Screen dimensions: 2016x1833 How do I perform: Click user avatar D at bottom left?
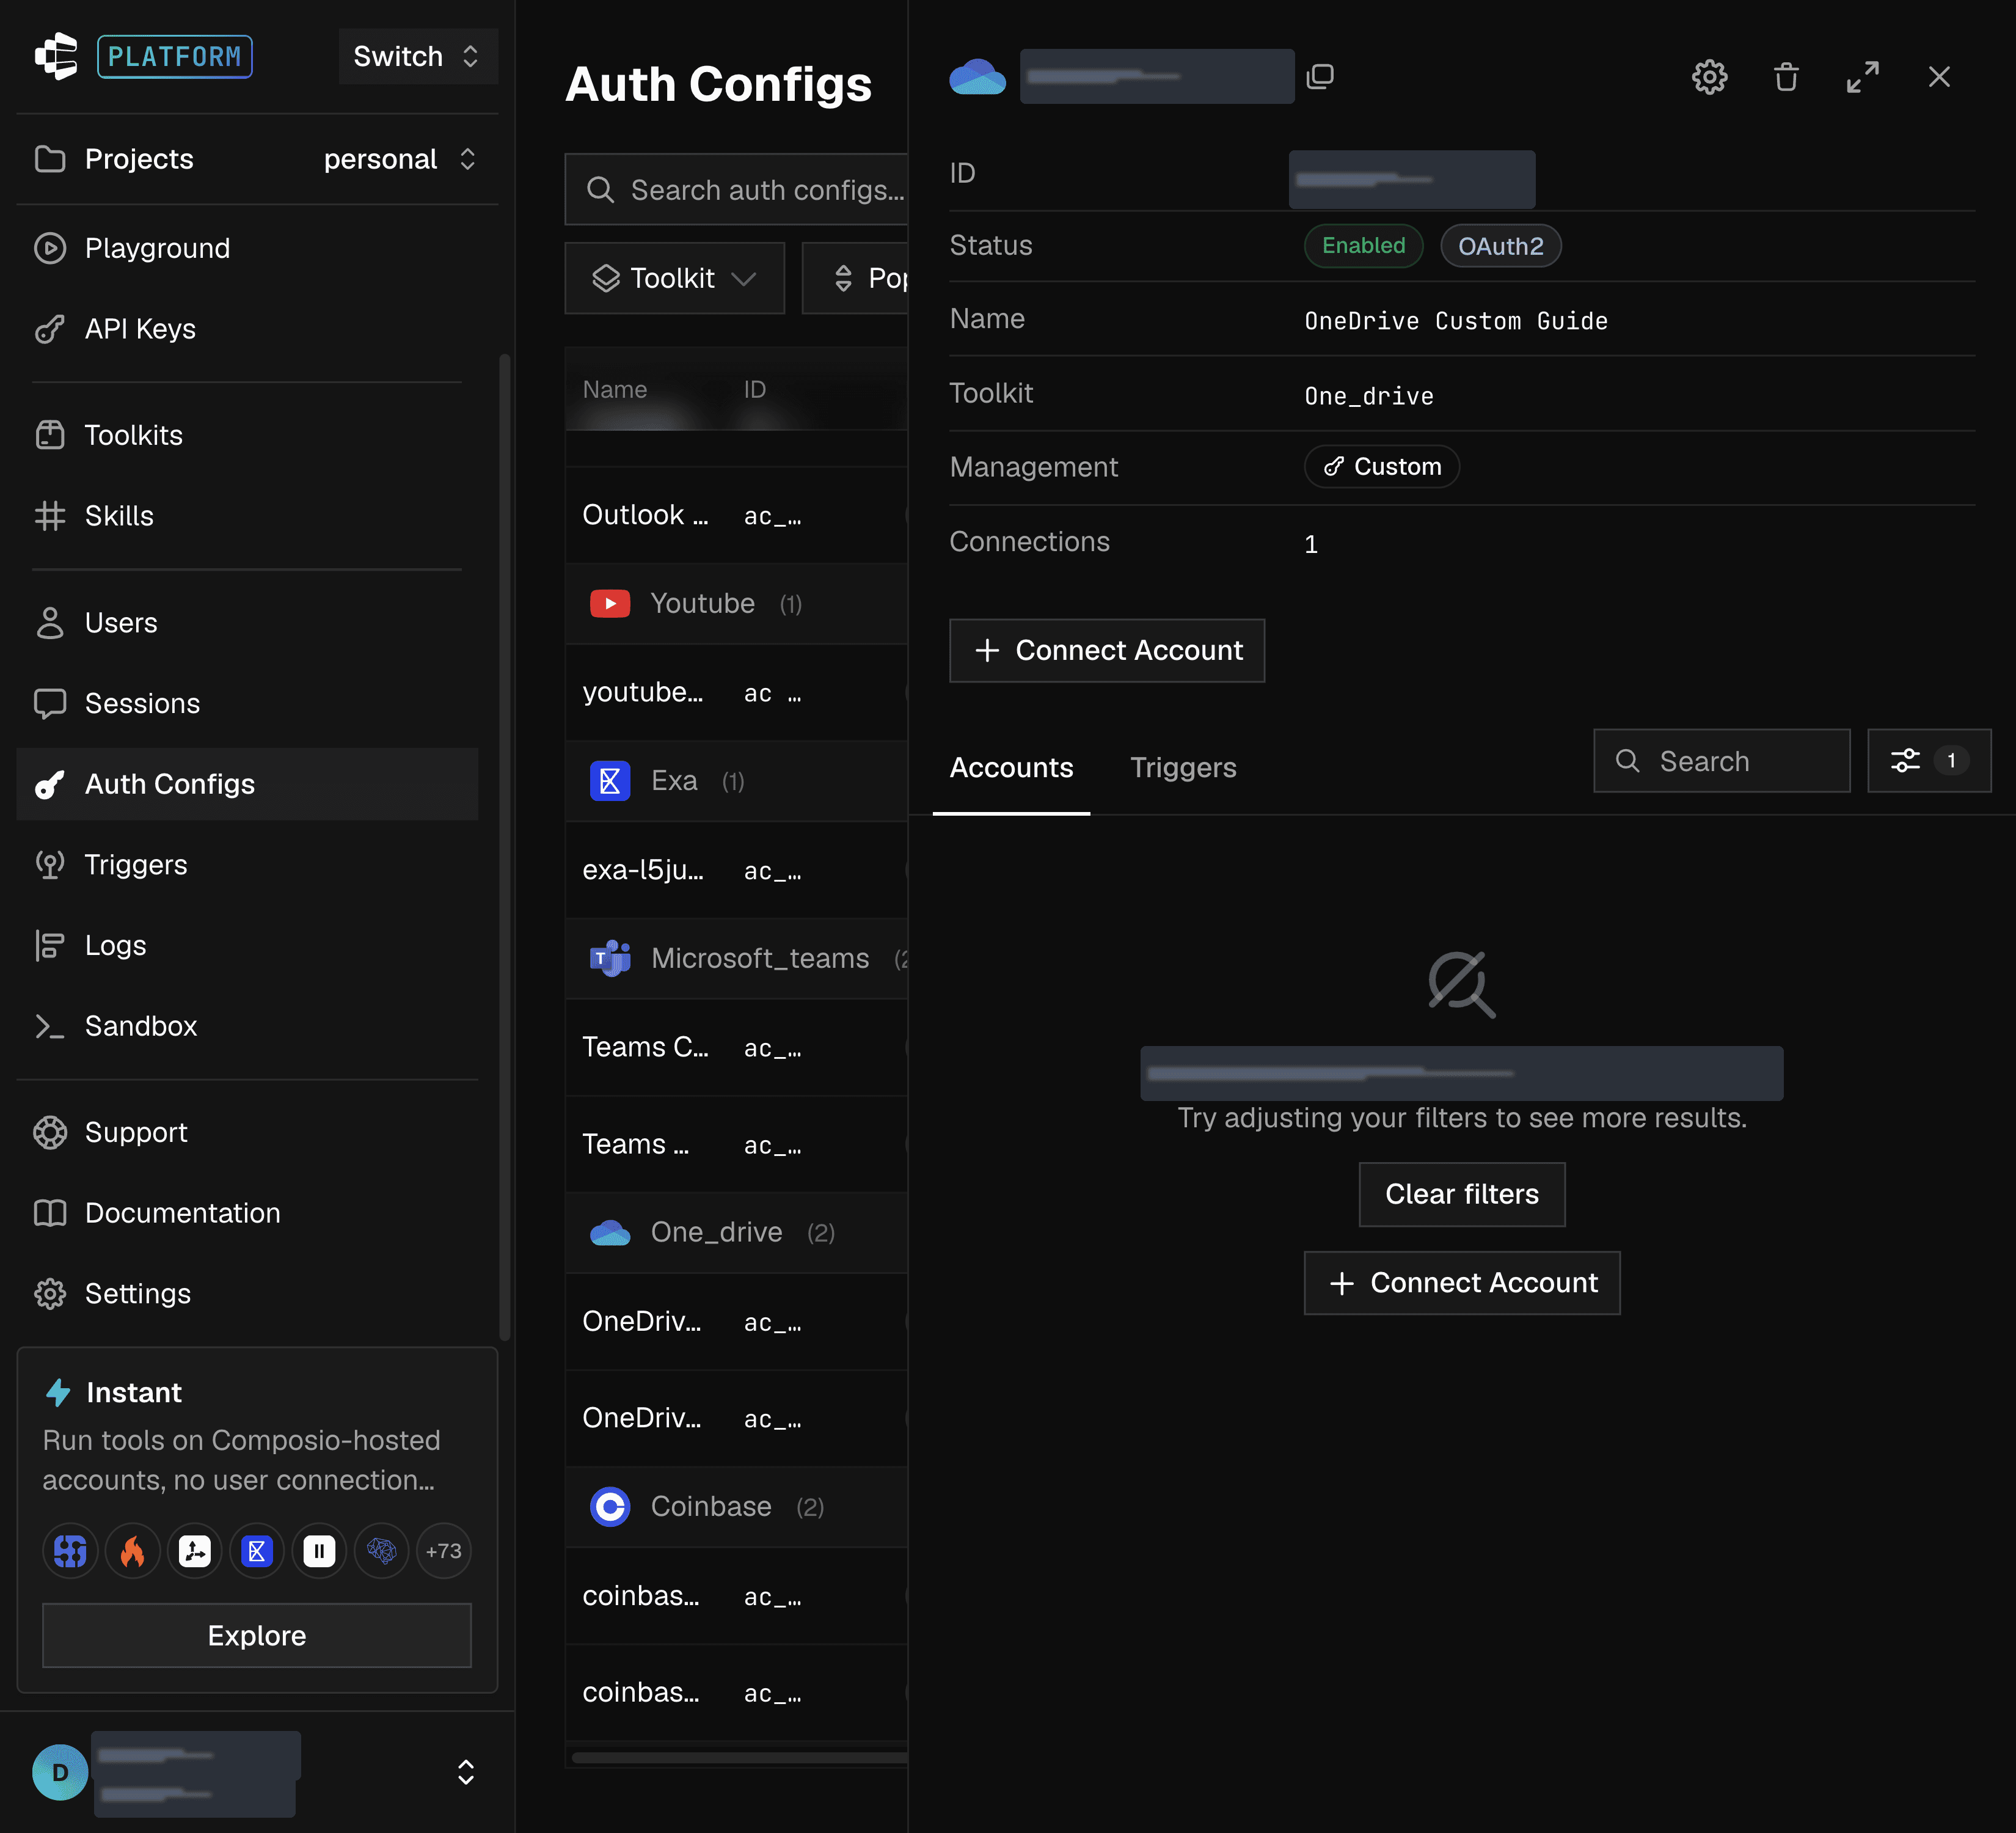click(60, 1772)
